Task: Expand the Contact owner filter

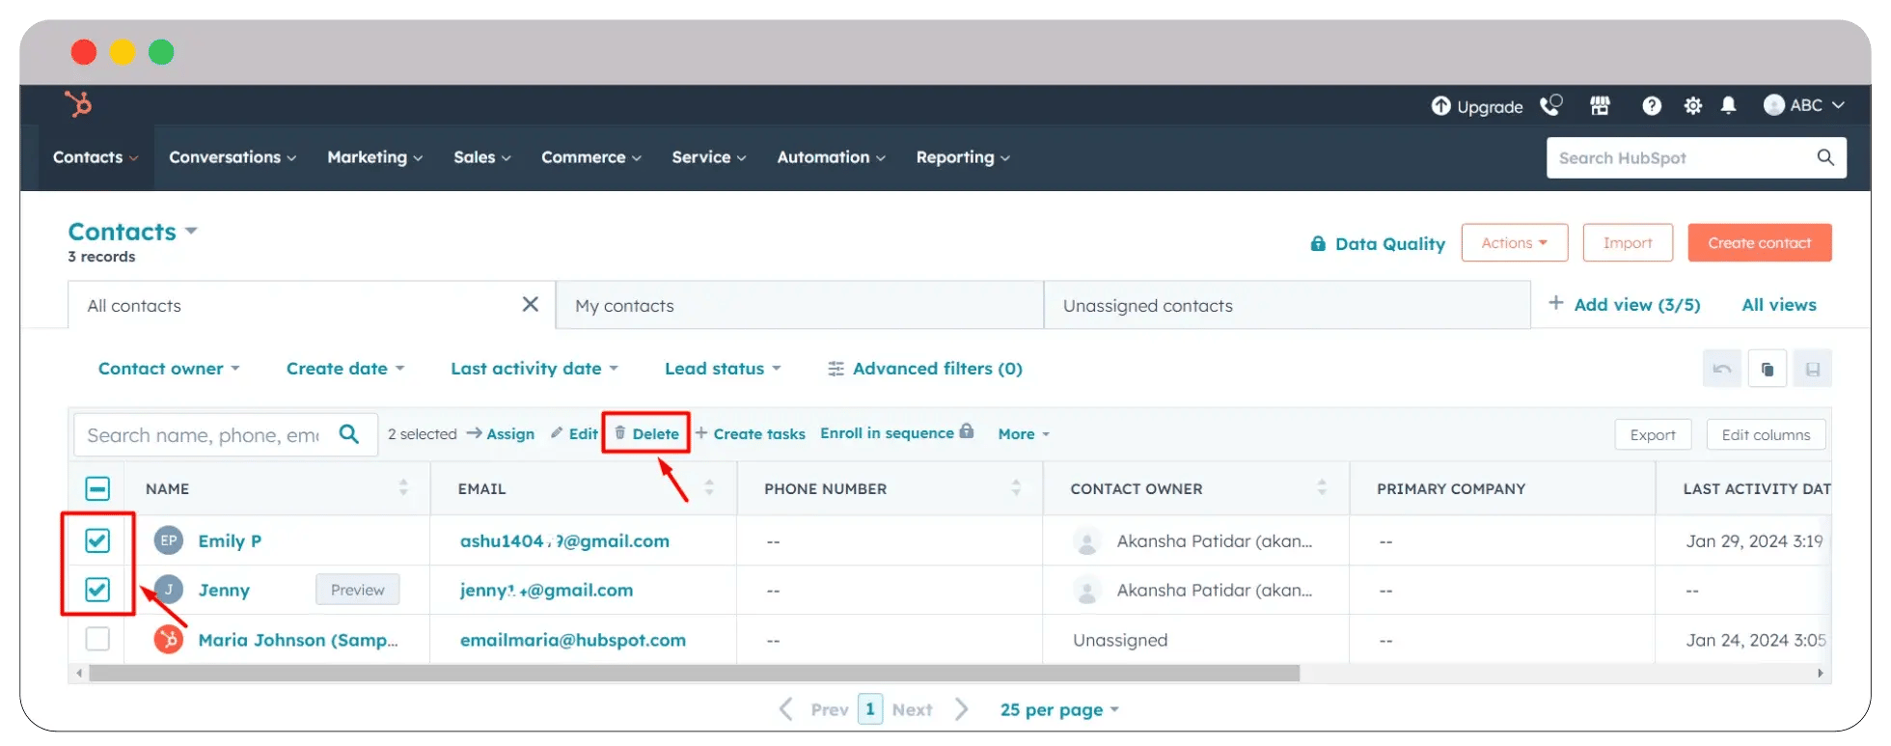Action: [x=169, y=369]
